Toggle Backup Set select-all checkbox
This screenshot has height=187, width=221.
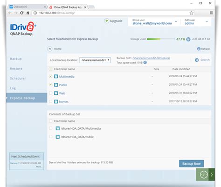[51, 121]
